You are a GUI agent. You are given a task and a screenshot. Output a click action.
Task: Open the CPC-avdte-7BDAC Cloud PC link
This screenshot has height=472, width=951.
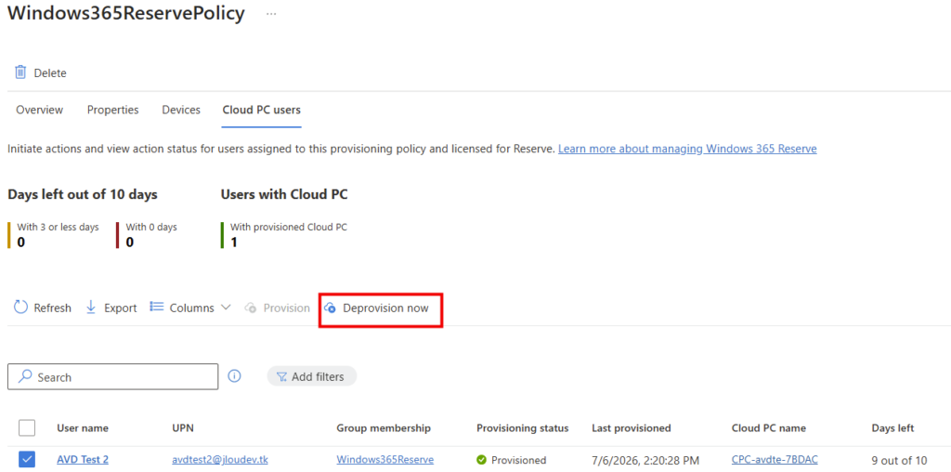(775, 460)
